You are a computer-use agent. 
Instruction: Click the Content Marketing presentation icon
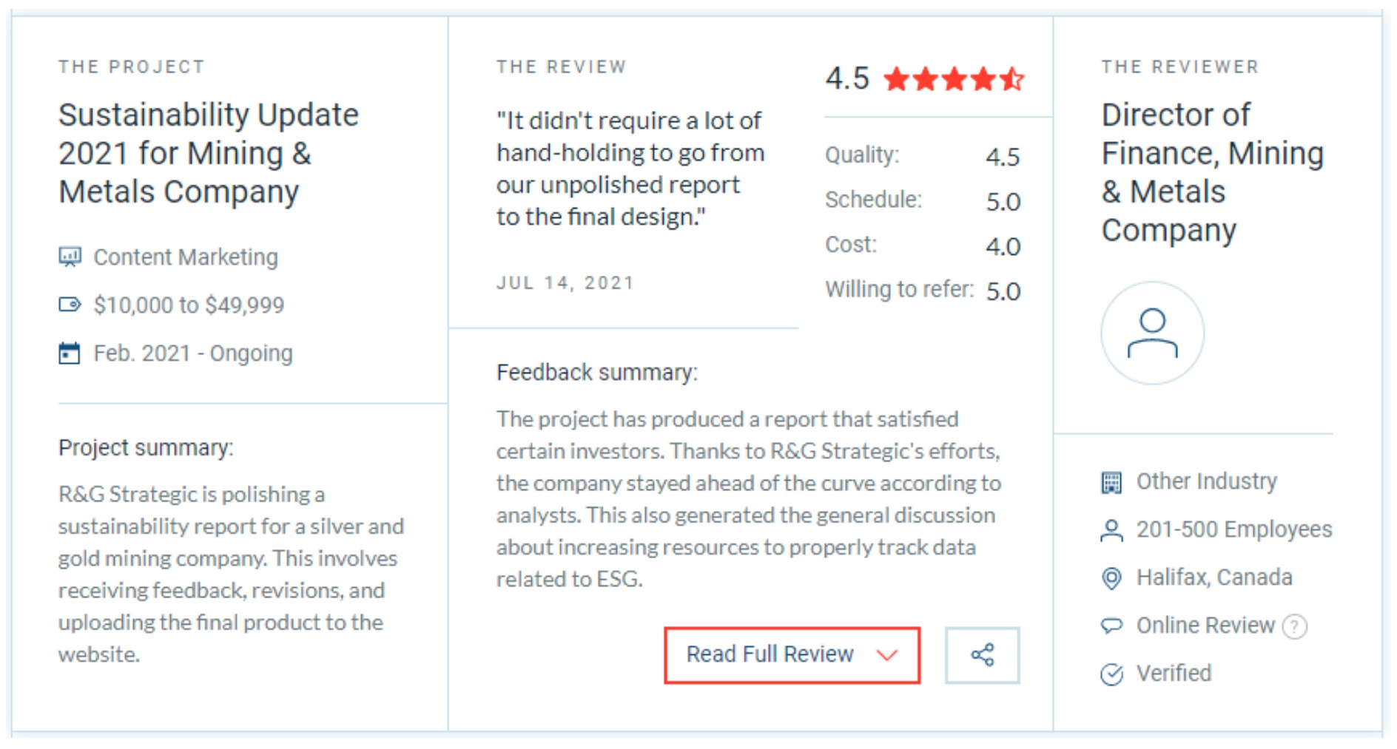pyautogui.click(x=70, y=257)
